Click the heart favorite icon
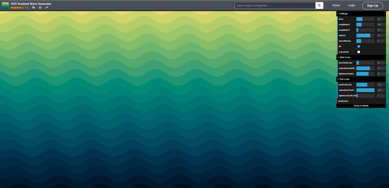The width and height of the screenshot is (389, 188). (34, 8)
